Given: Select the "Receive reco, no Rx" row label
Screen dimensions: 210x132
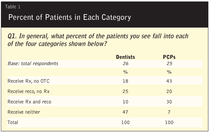Looking at the screenshot, I should [28, 91].
